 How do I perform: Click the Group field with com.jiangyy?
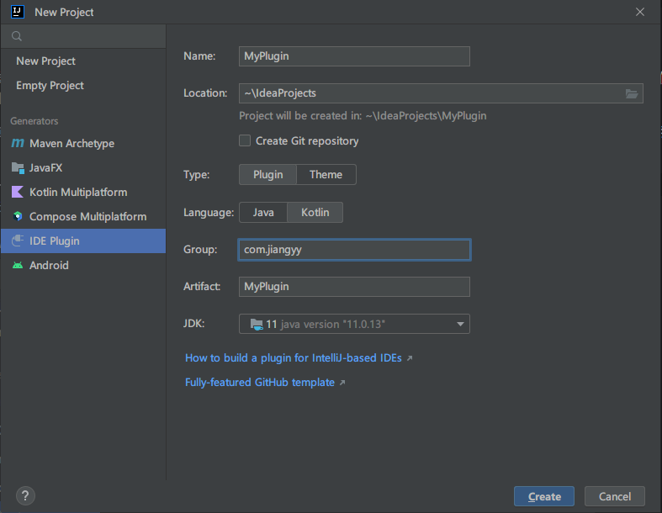[x=354, y=250]
